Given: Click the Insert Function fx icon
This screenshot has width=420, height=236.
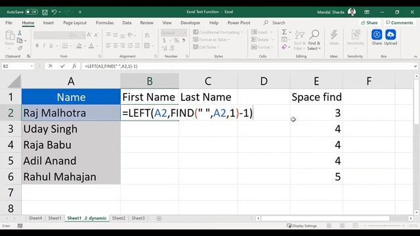Looking at the screenshot, I should 74,66.
